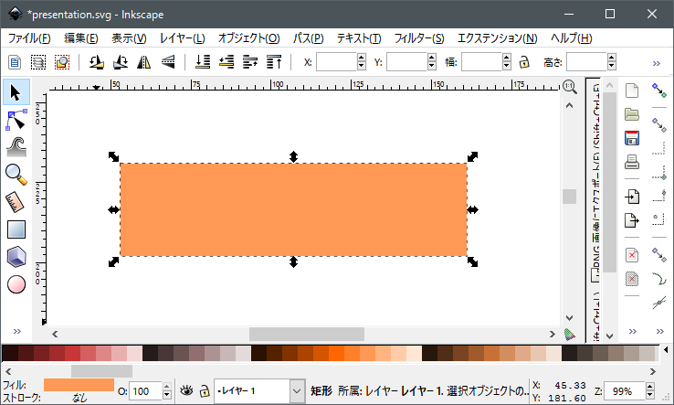
Task: Toggle current layer lock
Action: coord(205,390)
